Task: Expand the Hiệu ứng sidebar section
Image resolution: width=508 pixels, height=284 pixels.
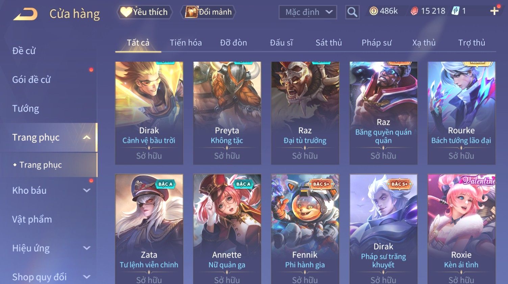Action: pyautogui.click(x=87, y=248)
